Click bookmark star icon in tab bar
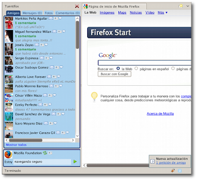 click(x=181, y=6)
